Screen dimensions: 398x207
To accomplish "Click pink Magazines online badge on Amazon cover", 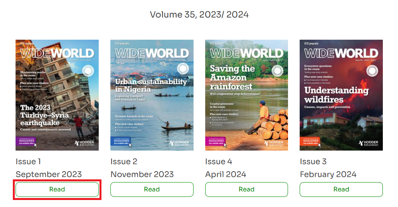I will pos(216,142).
